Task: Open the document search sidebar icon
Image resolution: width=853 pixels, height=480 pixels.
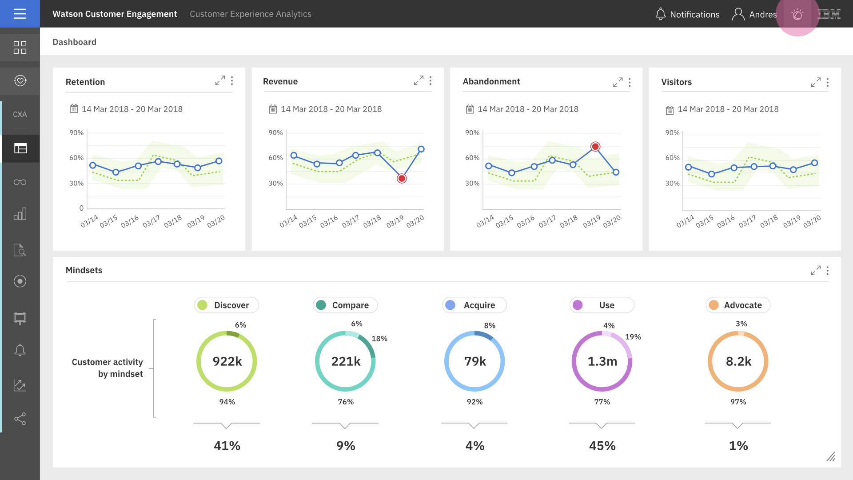Action: pyautogui.click(x=20, y=250)
